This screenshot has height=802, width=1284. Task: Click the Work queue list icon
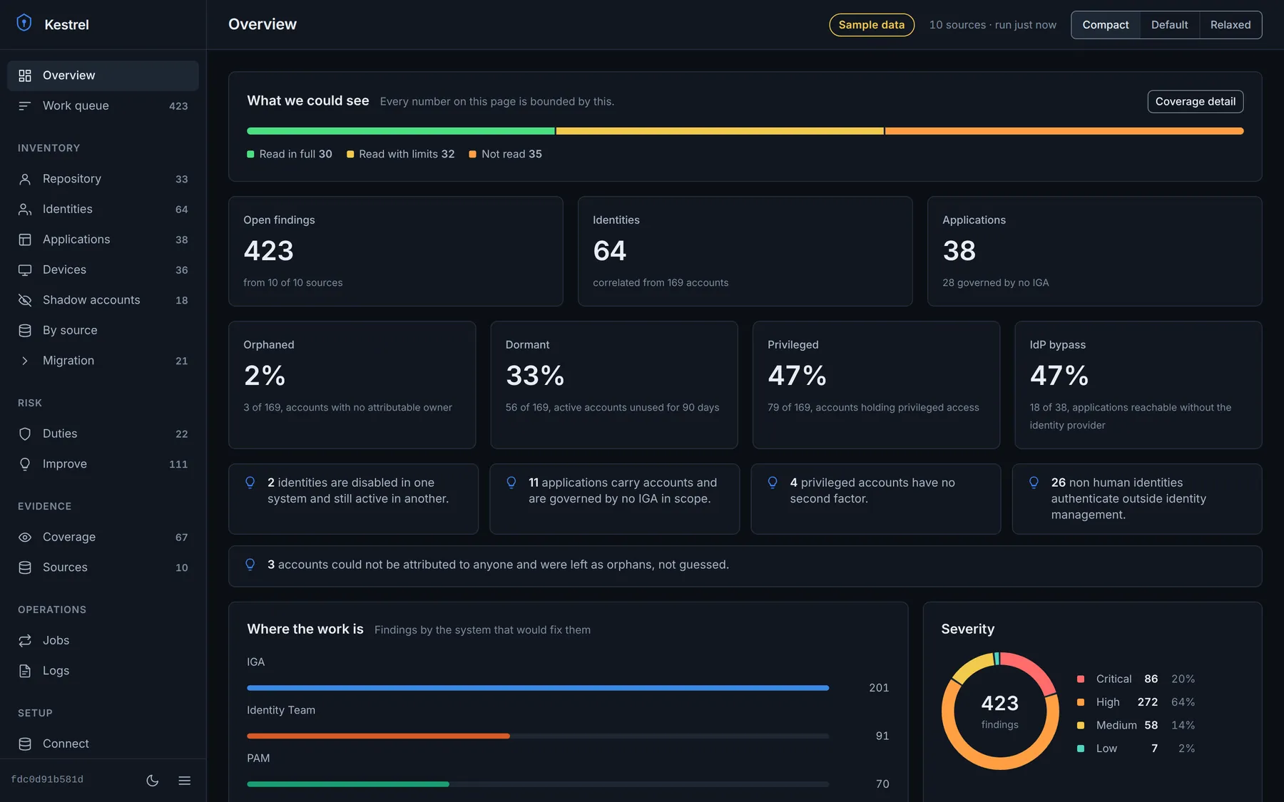coord(25,106)
